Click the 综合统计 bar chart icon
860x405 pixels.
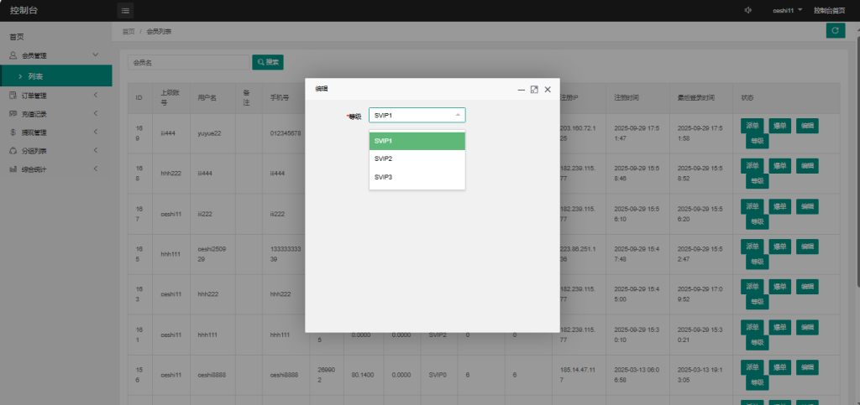pos(13,169)
